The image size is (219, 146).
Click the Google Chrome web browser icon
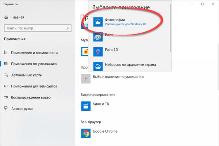pyautogui.click(x=85, y=133)
